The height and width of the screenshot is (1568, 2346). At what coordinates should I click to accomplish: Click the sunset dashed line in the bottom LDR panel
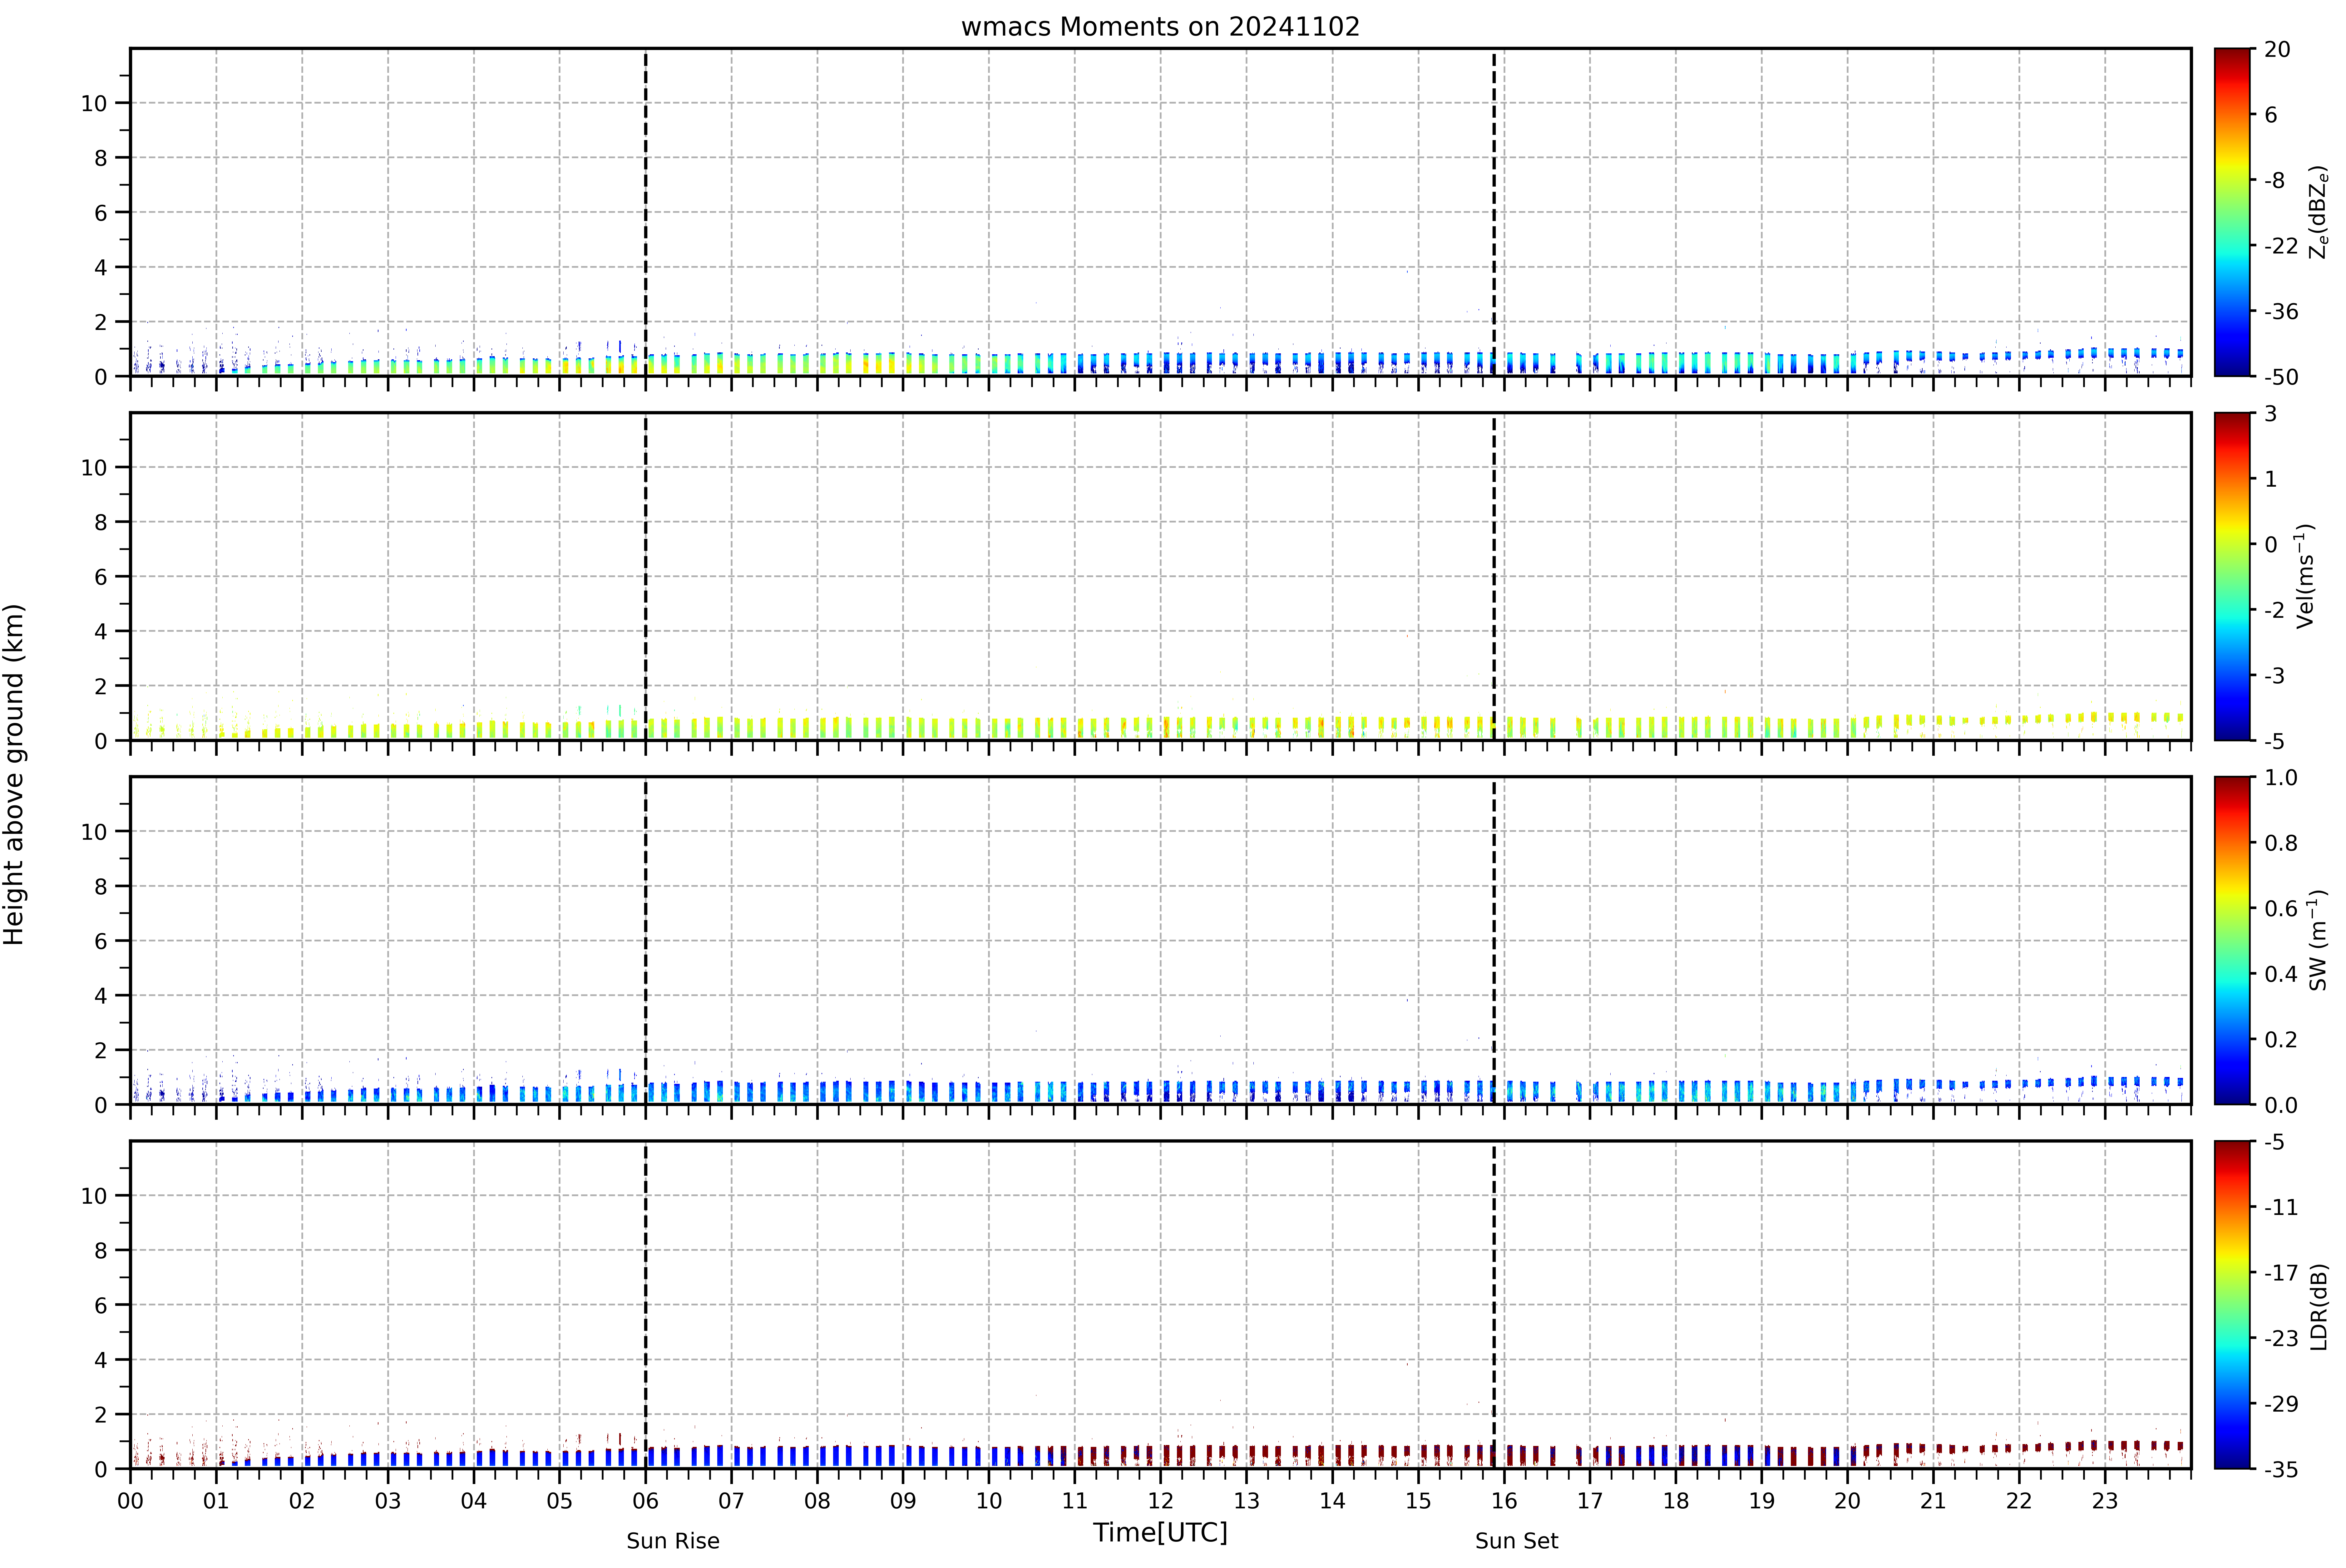(x=1494, y=1305)
